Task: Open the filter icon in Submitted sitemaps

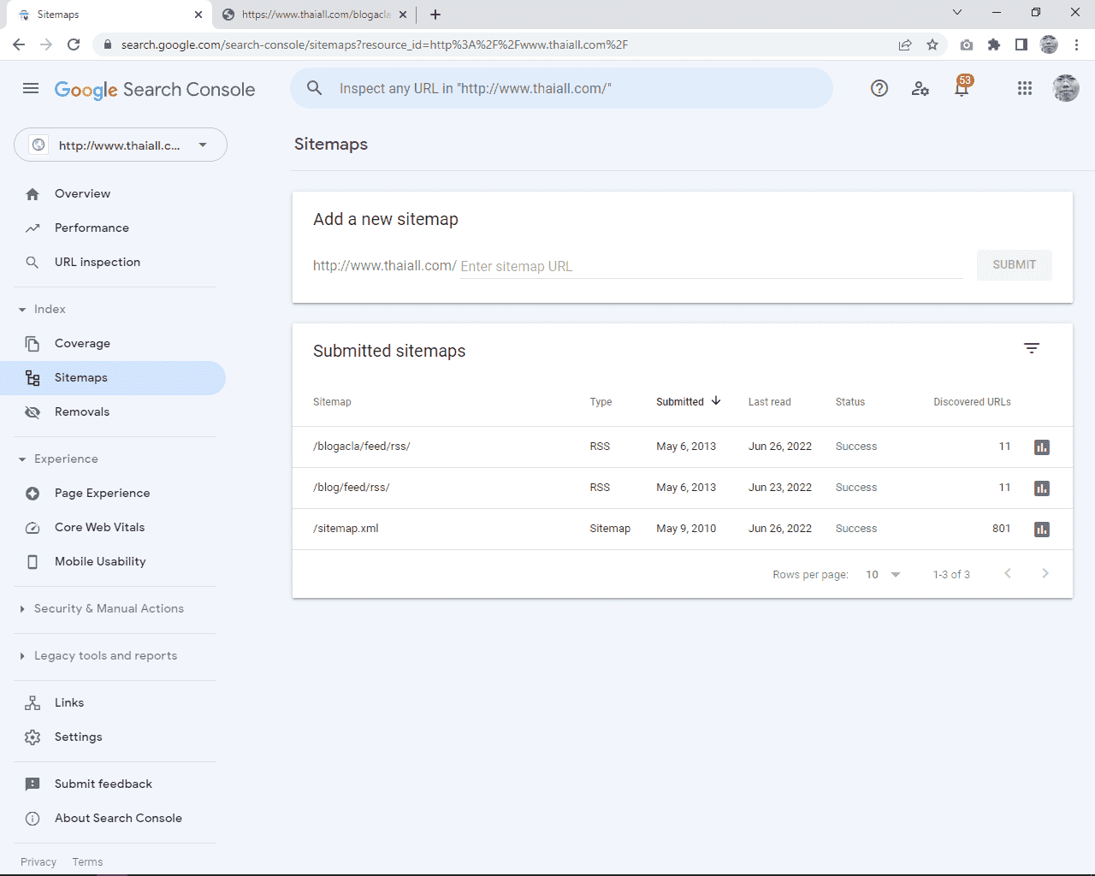Action: (1031, 348)
